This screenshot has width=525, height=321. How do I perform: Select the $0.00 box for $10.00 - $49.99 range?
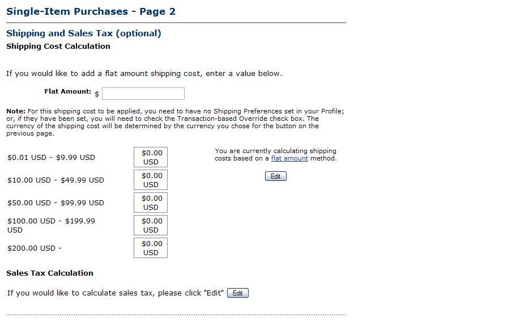(x=151, y=180)
